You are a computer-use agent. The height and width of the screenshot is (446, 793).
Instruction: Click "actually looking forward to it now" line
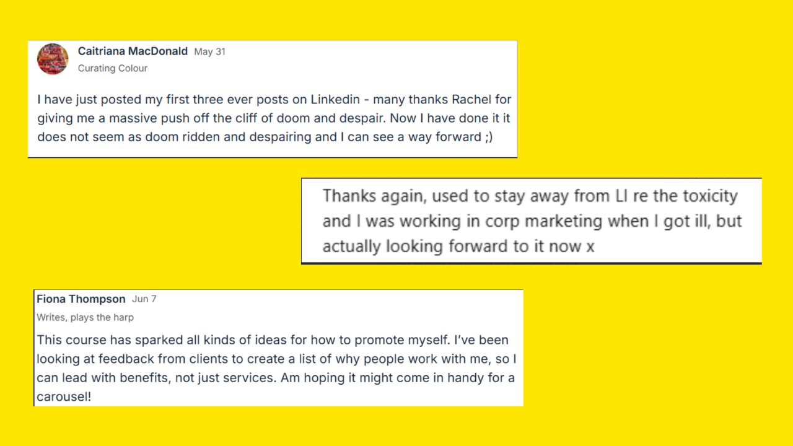click(452, 246)
